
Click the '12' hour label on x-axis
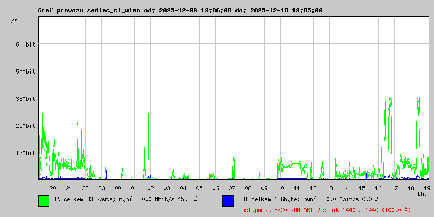pos(313,188)
